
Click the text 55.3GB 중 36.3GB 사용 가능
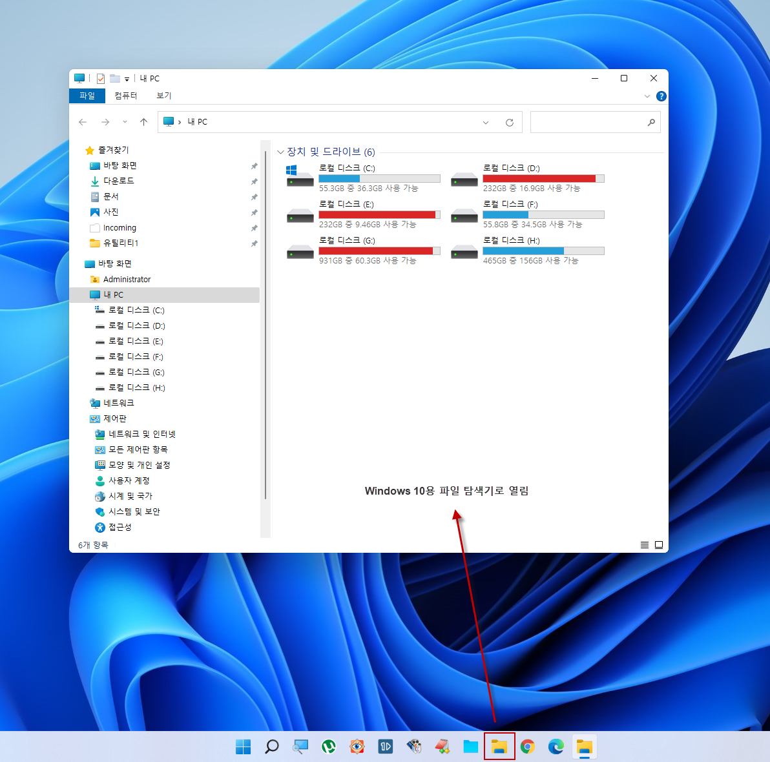click(368, 189)
